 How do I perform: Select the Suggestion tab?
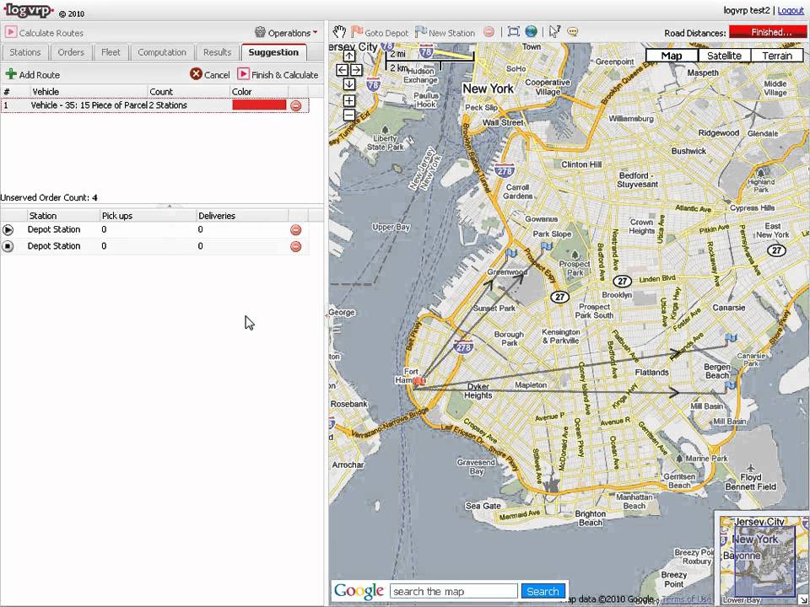[x=273, y=52]
